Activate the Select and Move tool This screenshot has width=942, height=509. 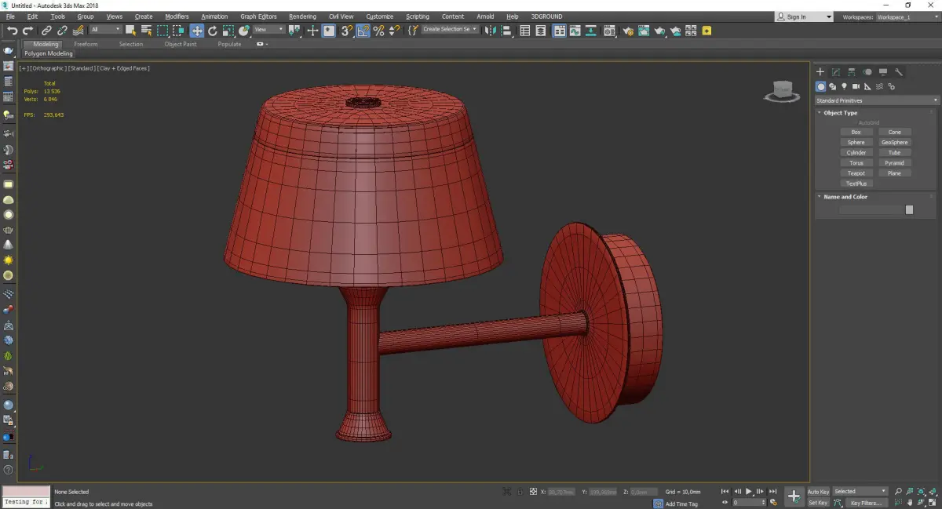tap(196, 31)
